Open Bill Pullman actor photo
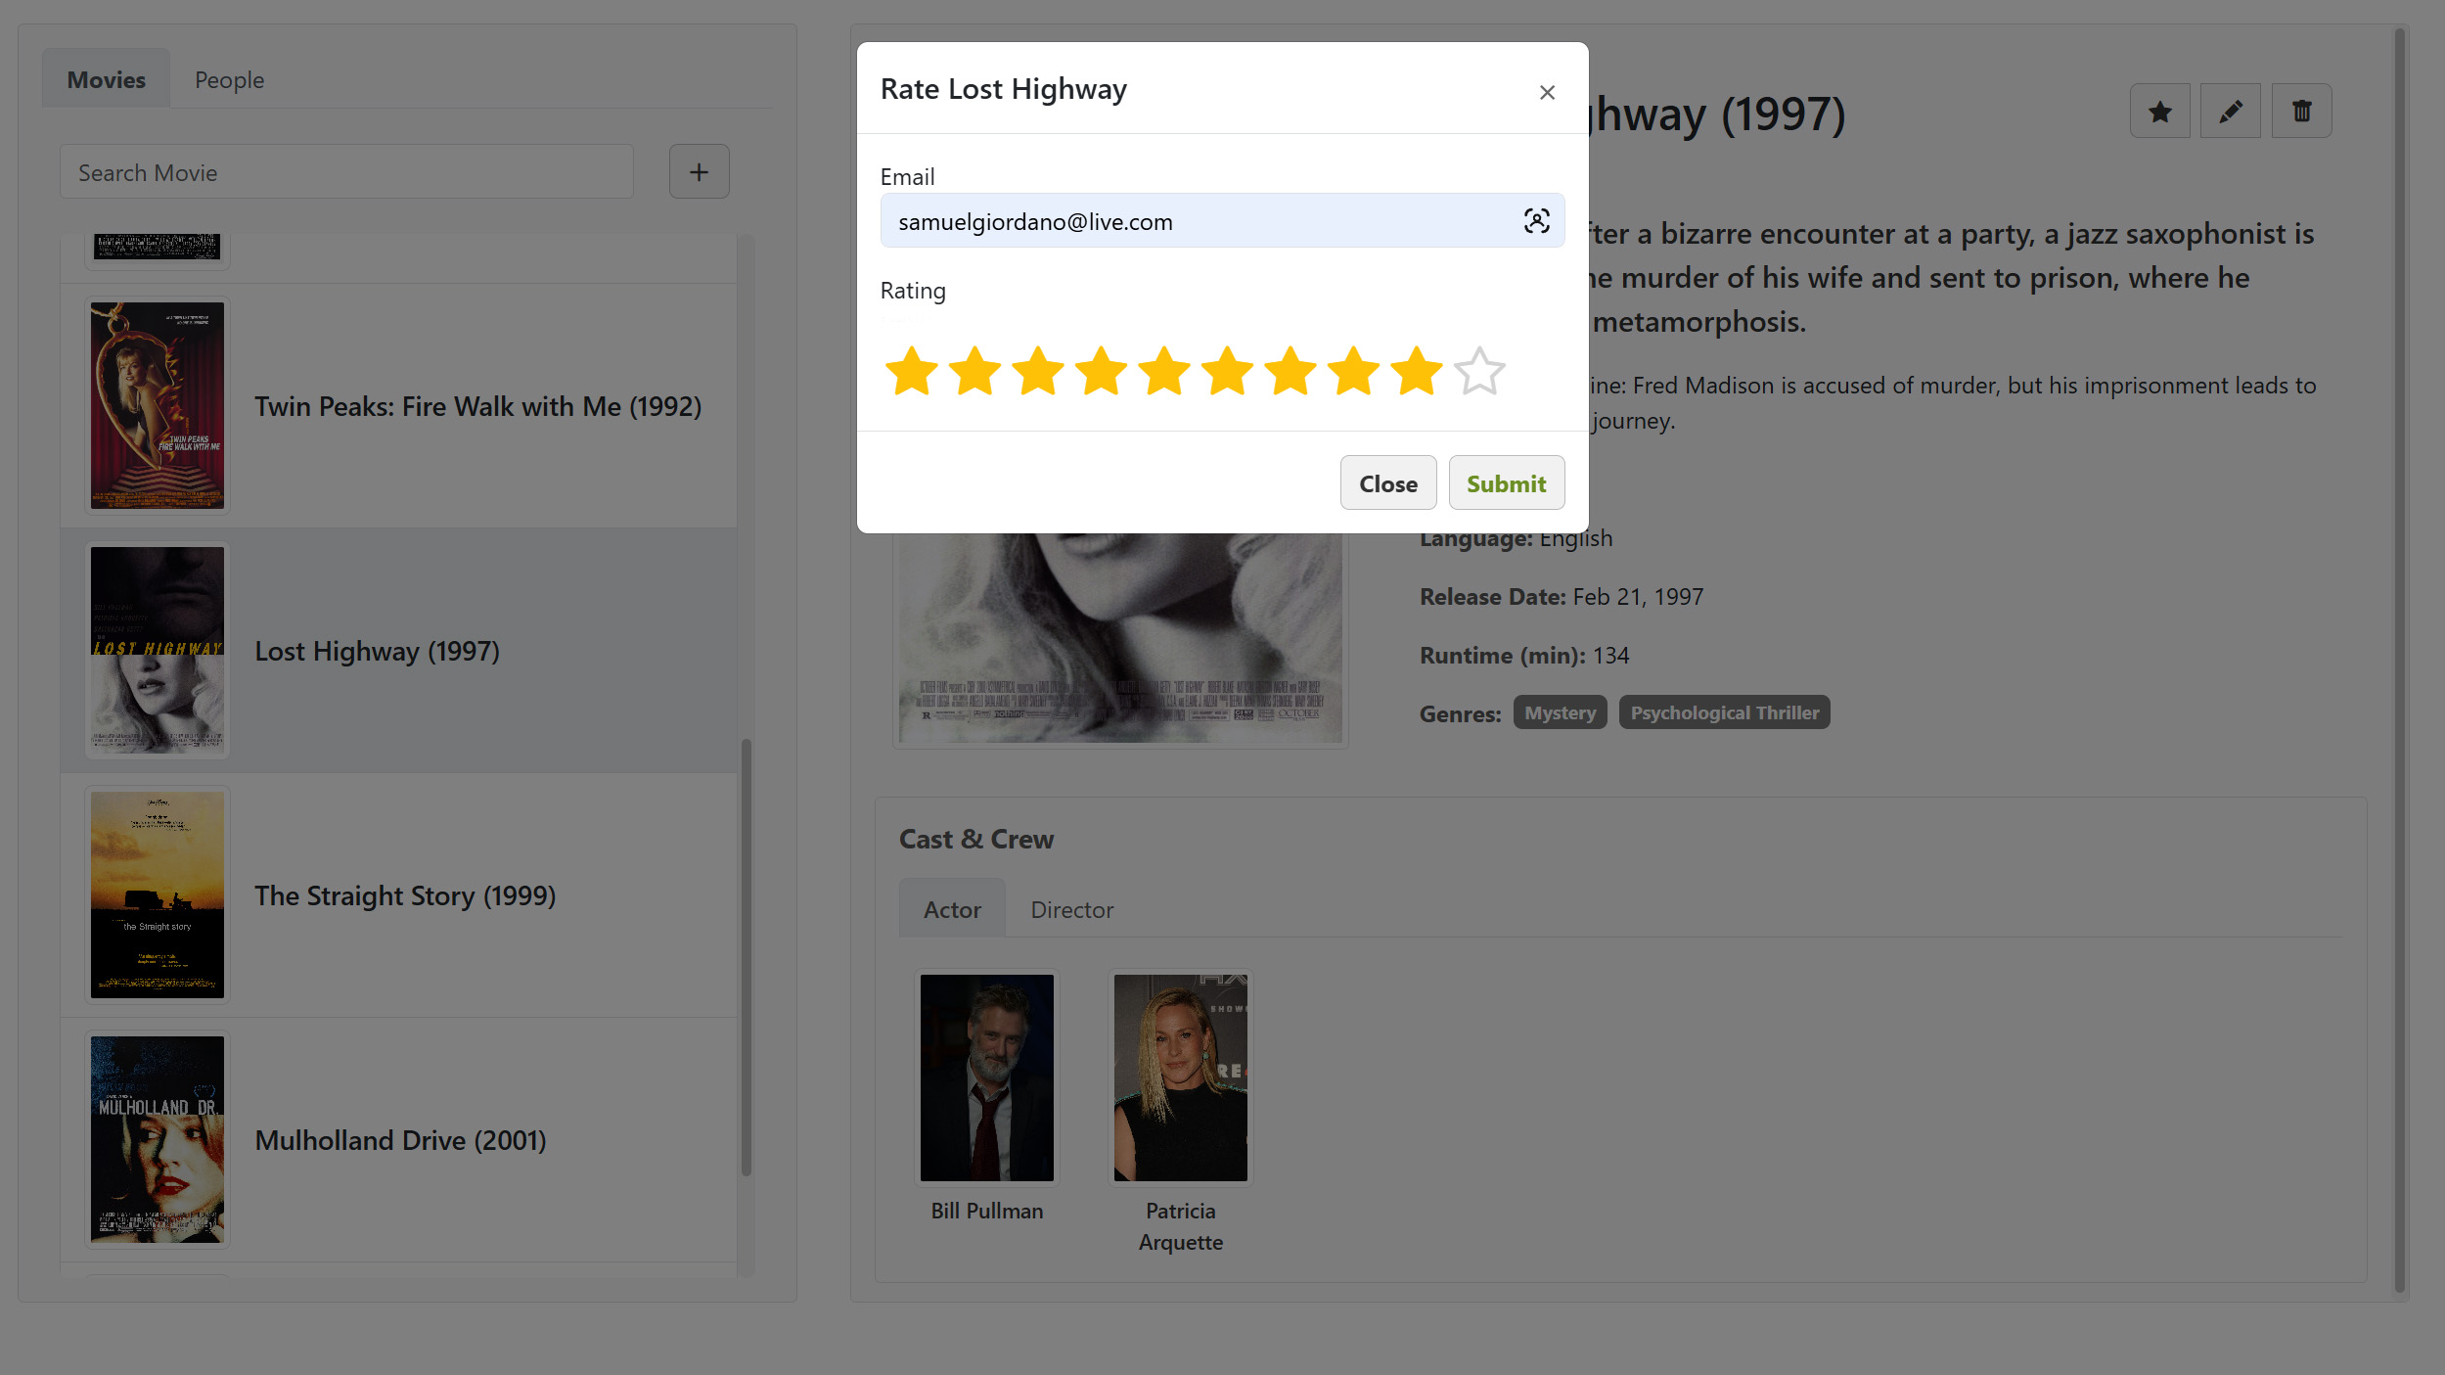 pyautogui.click(x=986, y=1077)
